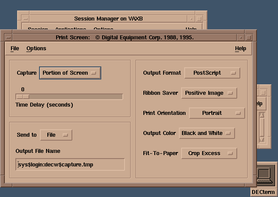Maximize the Session Manager window
The height and width of the screenshot is (197, 278).
pyautogui.click(x=199, y=18)
